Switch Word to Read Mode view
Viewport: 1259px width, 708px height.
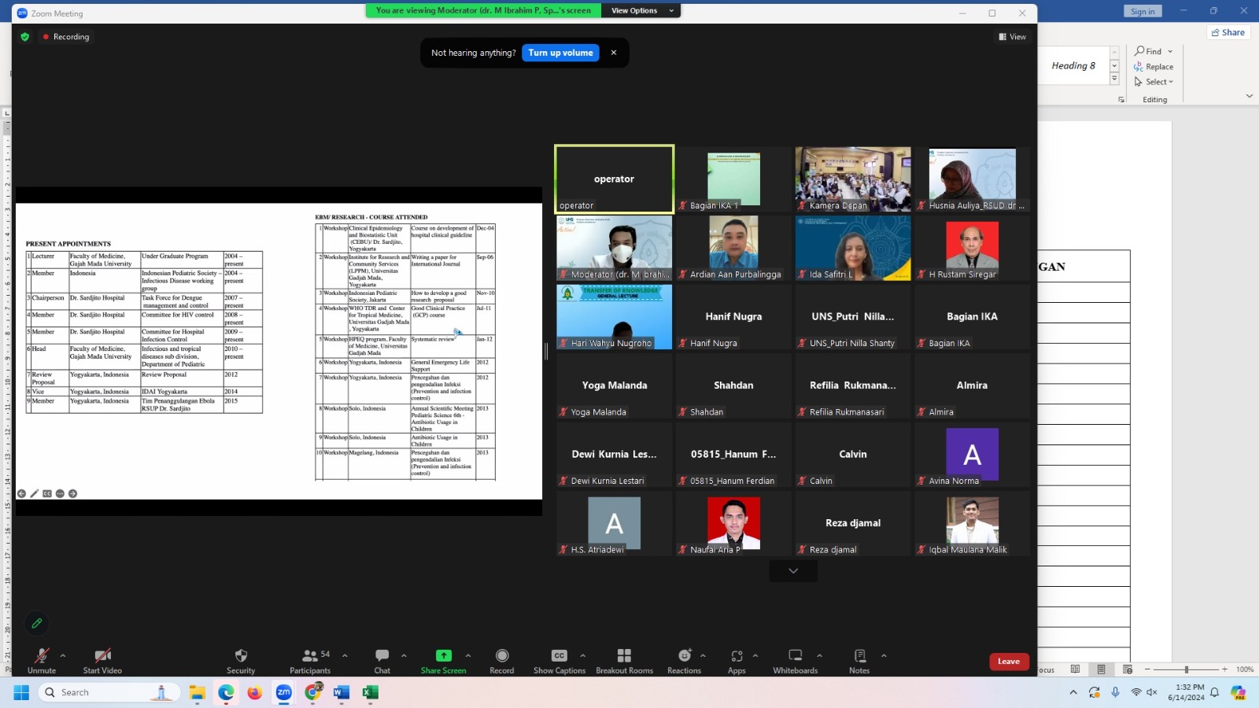point(1075,669)
